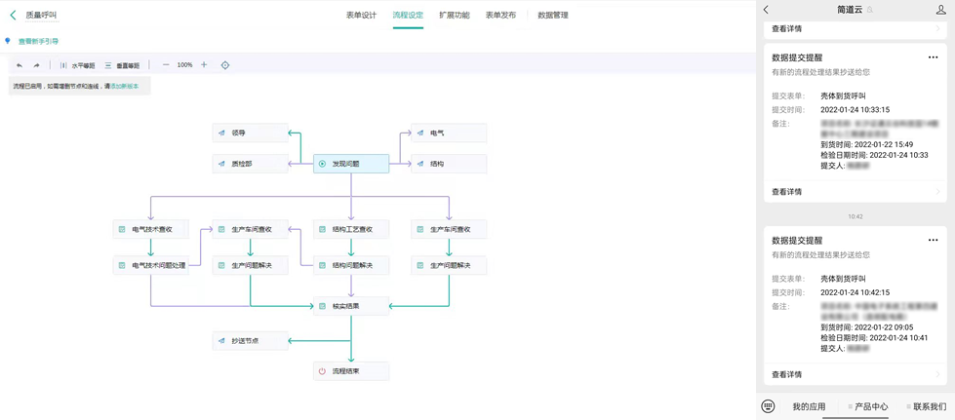The image size is (955, 420).
Task: Select the 发现问题 start node
Action: click(x=351, y=164)
